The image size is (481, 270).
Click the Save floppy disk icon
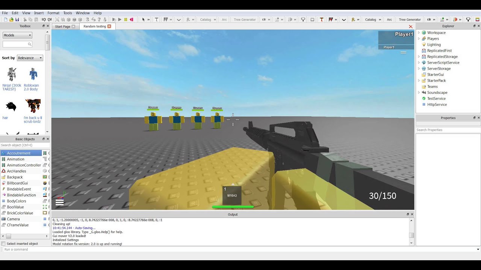point(17,19)
